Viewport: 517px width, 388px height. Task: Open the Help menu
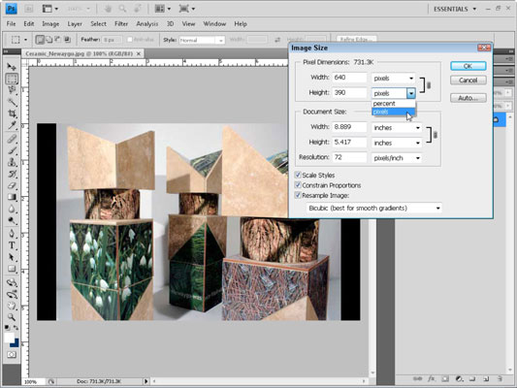[x=241, y=23]
